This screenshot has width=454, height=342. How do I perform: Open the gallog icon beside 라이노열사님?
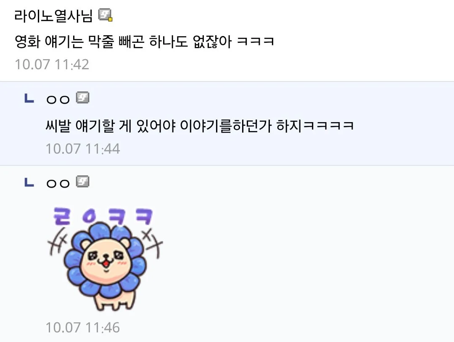coord(106,15)
